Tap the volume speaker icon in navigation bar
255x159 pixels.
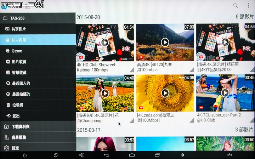tap(81, 155)
